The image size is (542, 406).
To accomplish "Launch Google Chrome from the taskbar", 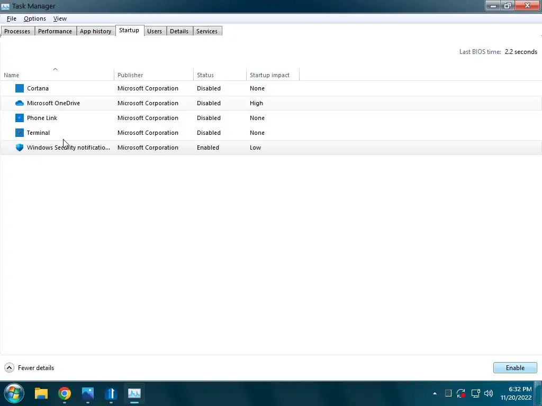I will coord(64,393).
